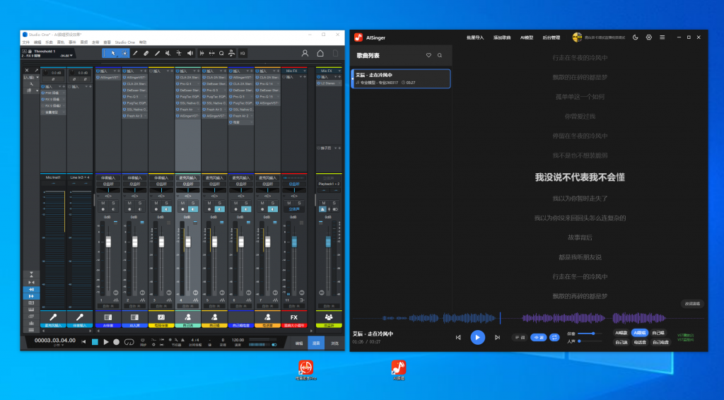
Task: Click the play button in AISinger
Action: pos(478,338)
